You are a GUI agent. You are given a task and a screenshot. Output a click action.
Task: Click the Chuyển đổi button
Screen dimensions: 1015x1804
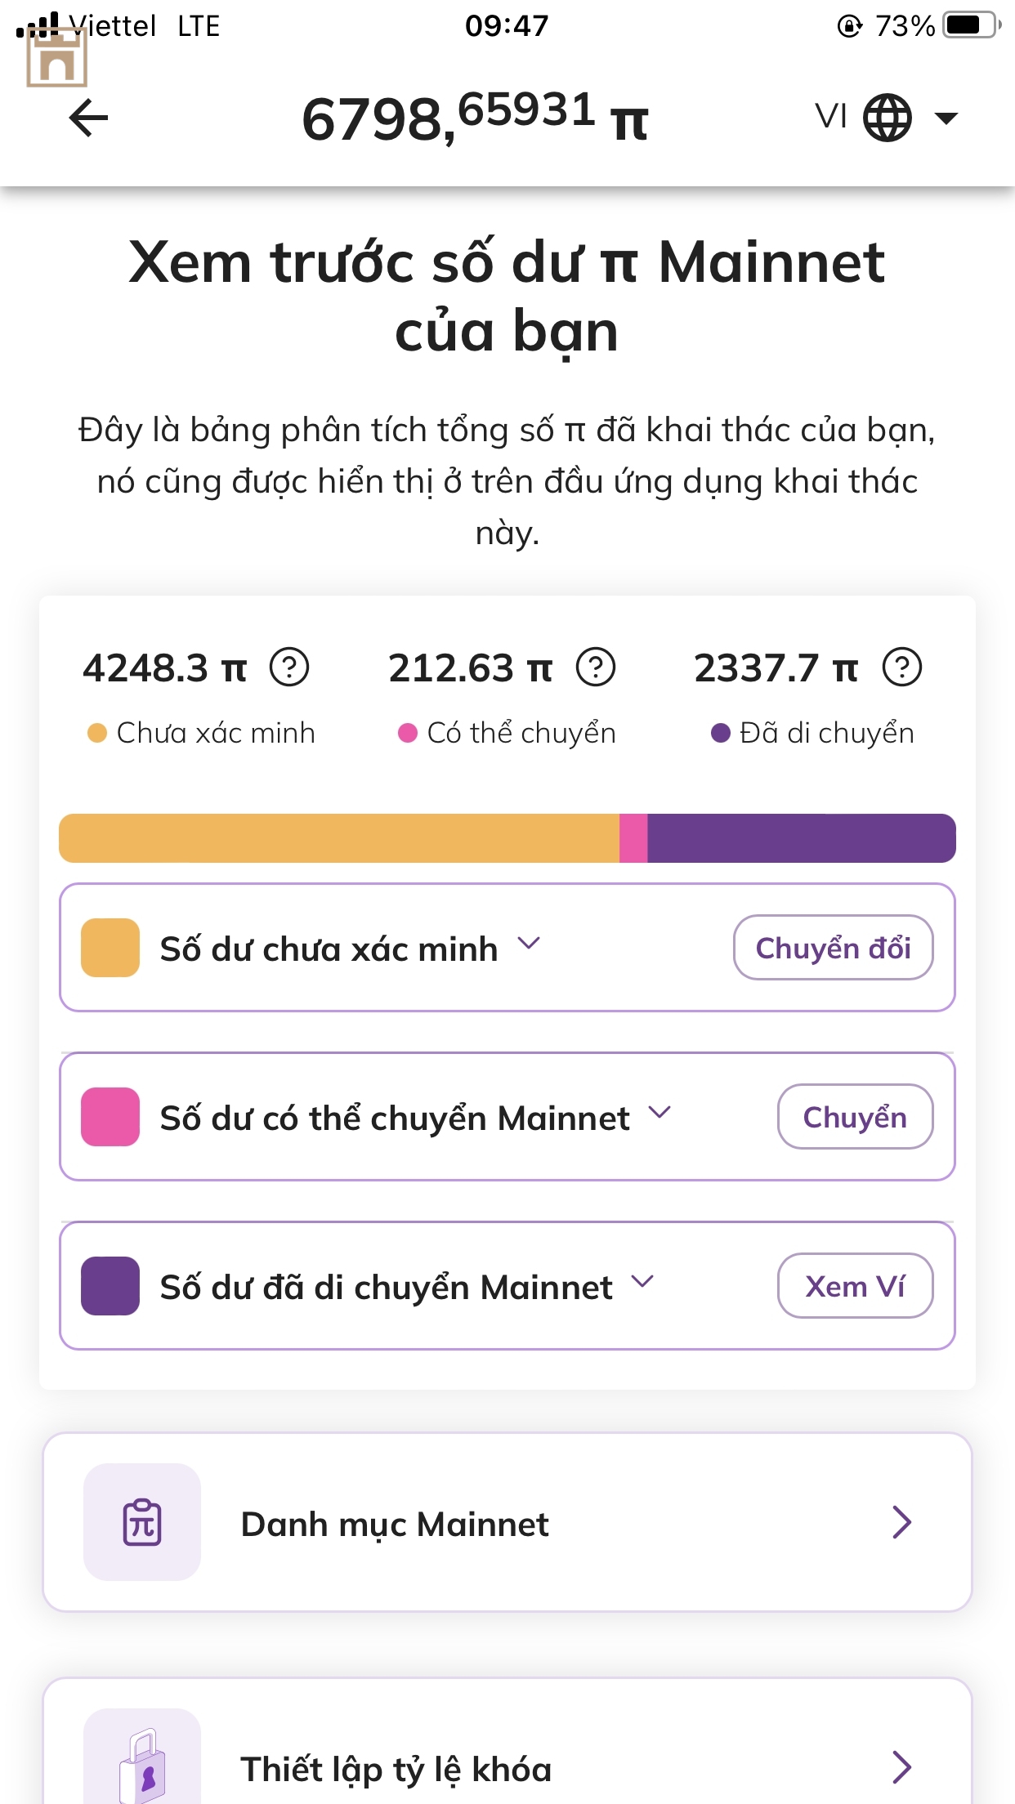point(834,948)
